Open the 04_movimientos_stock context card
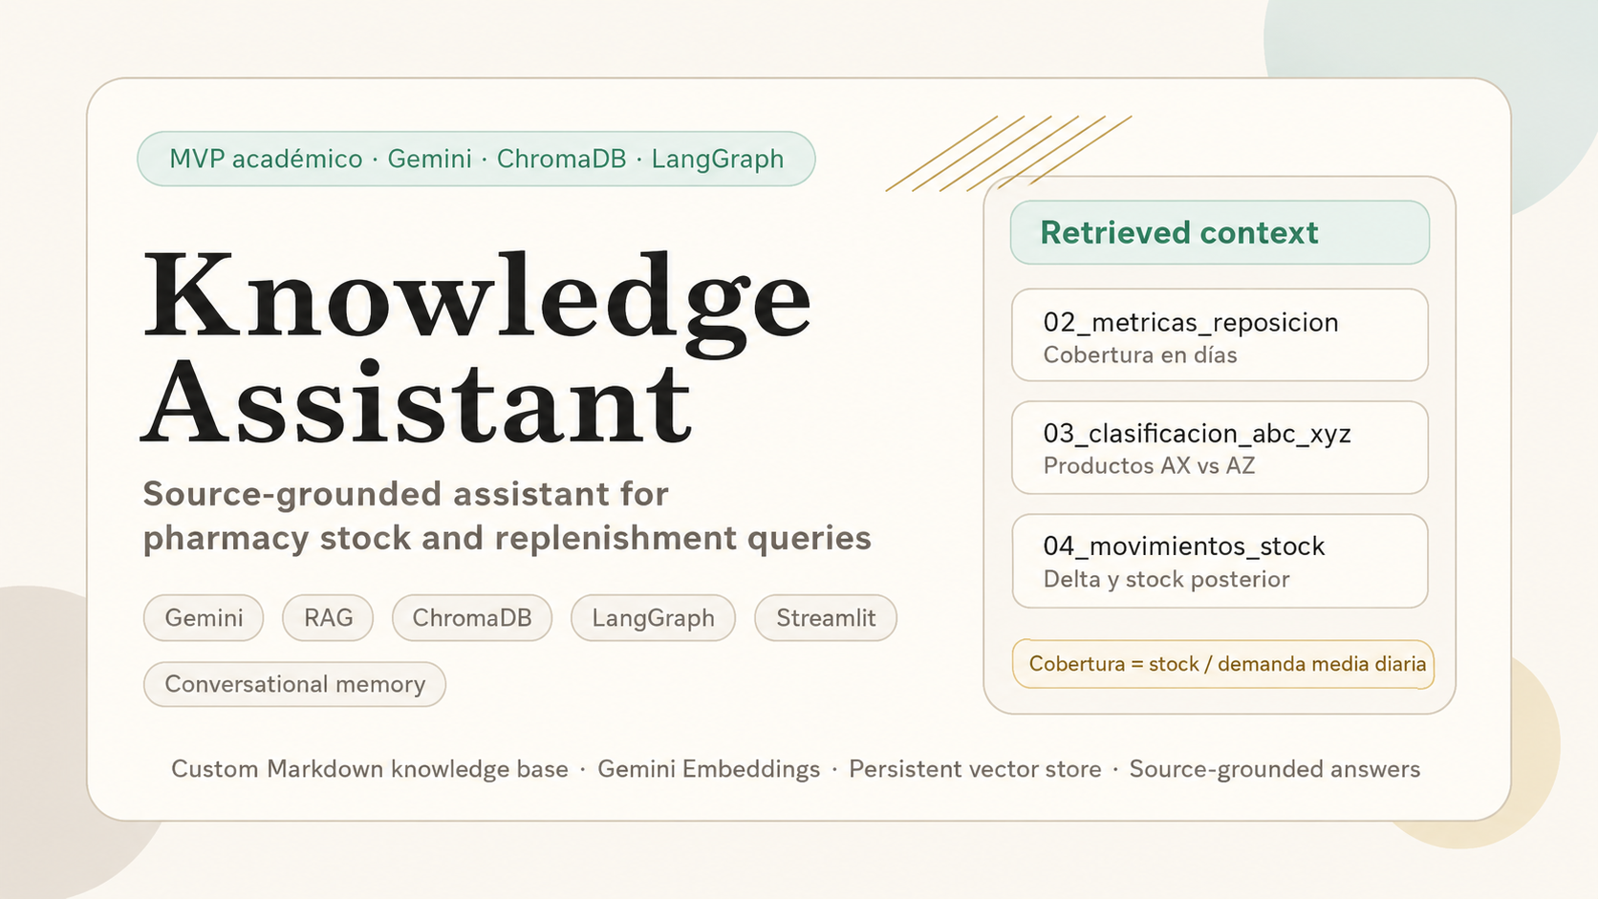This screenshot has height=899, width=1598. point(1220,561)
